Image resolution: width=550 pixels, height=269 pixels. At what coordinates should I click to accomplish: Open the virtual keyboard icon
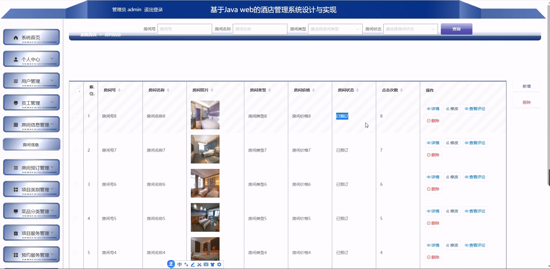[206, 264]
